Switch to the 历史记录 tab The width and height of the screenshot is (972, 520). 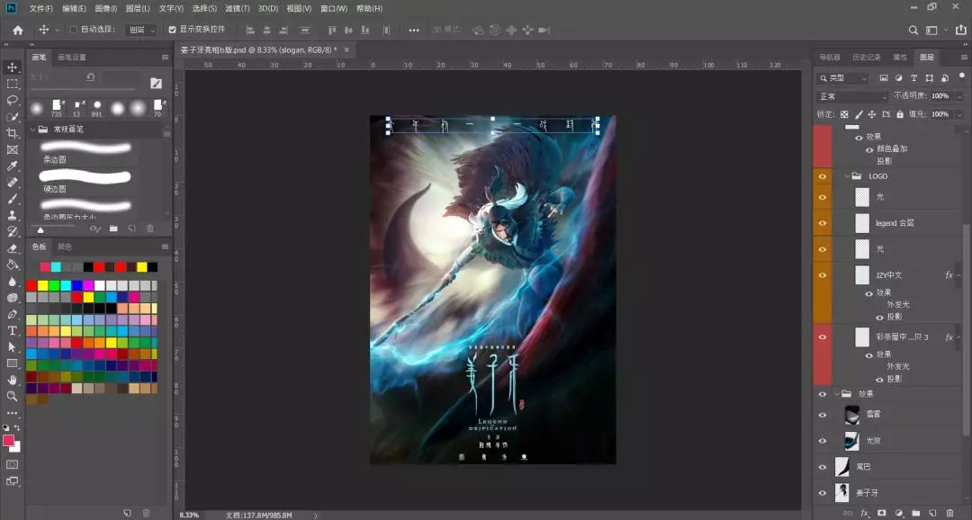click(867, 57)
